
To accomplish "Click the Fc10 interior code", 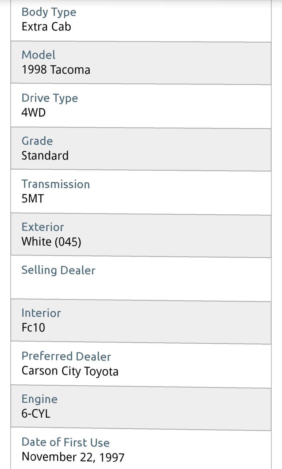I will [33, 328].
